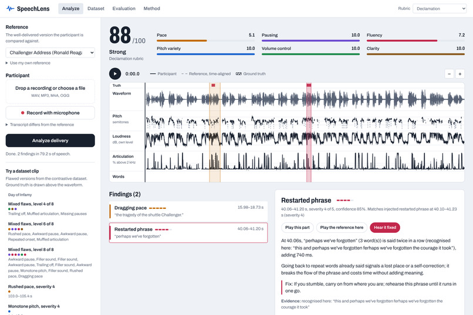The image size is (473, 315).
Task: Zoom out the timeline with minus button
Action: point(449,74)
